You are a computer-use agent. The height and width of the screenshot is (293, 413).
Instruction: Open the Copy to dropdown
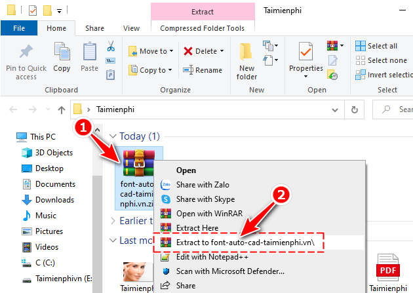click(151, 70)
